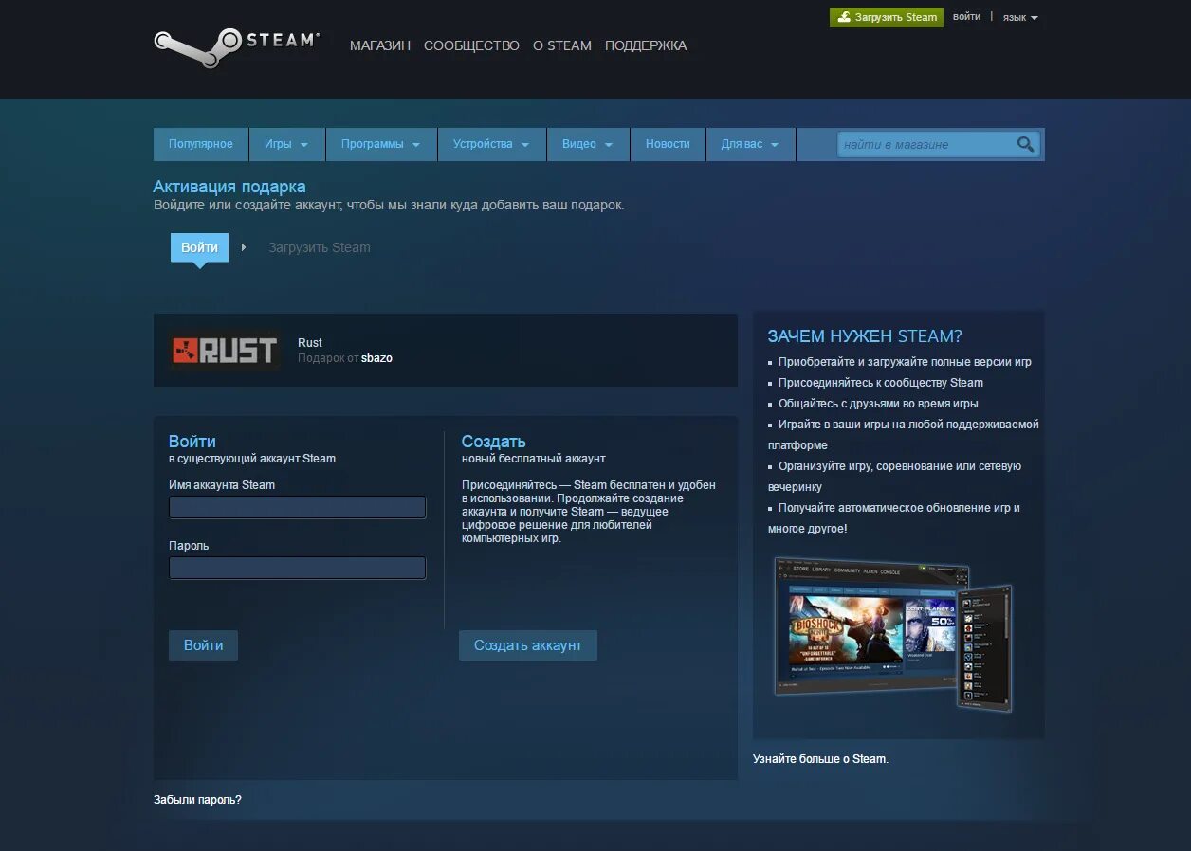Screen dimensions: 1191x851
Task: Click the green Загрузить Steam button
Action: pyautogui.click(x=887, y=17)
